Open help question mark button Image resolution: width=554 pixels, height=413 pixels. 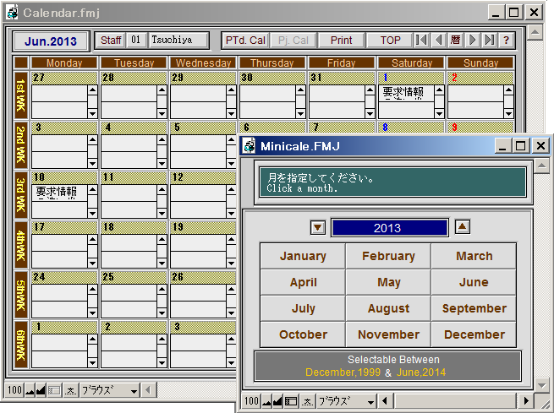[506, 40]
